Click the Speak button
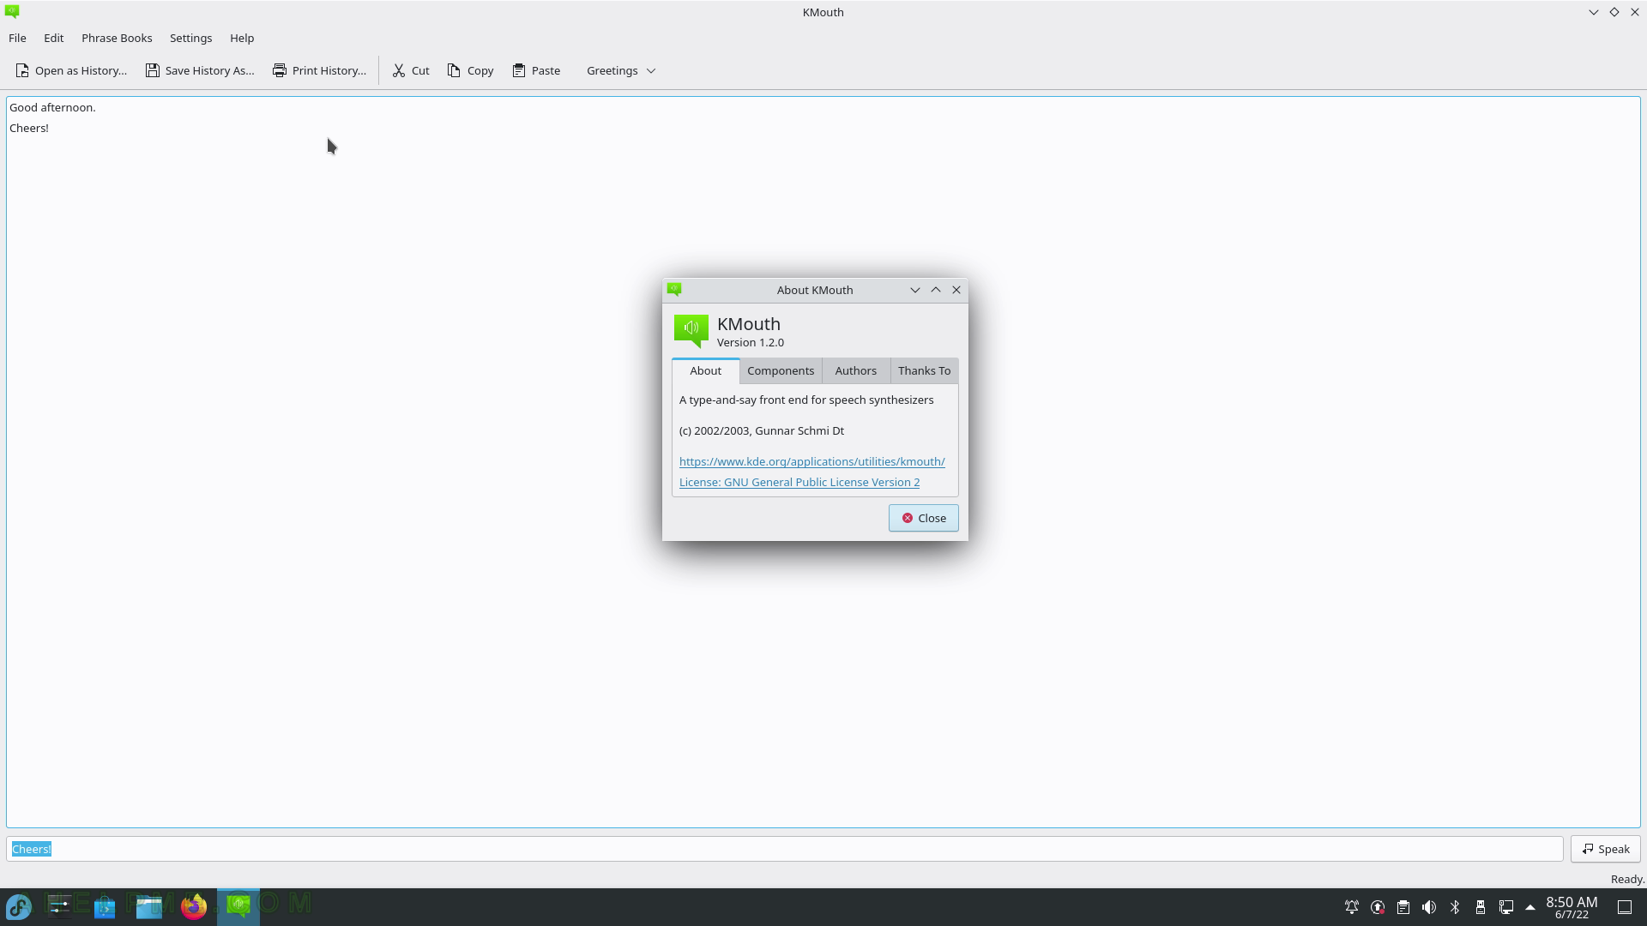The width and height of the screenshot is (1647, 926). point(1605,849)
